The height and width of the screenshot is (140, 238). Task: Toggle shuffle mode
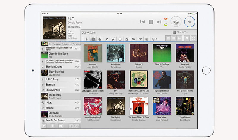(x=166, y=19)
